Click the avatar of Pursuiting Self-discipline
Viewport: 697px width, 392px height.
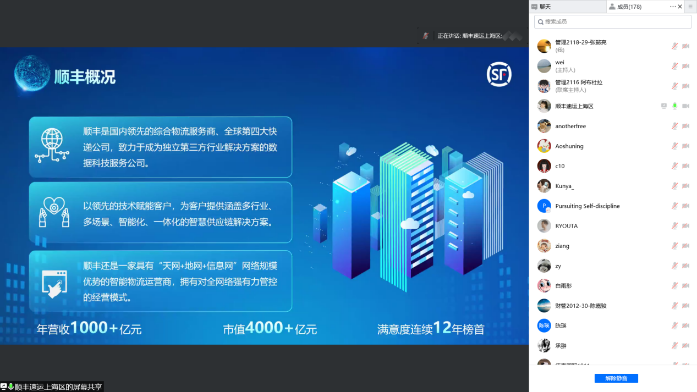click(544, 206)
